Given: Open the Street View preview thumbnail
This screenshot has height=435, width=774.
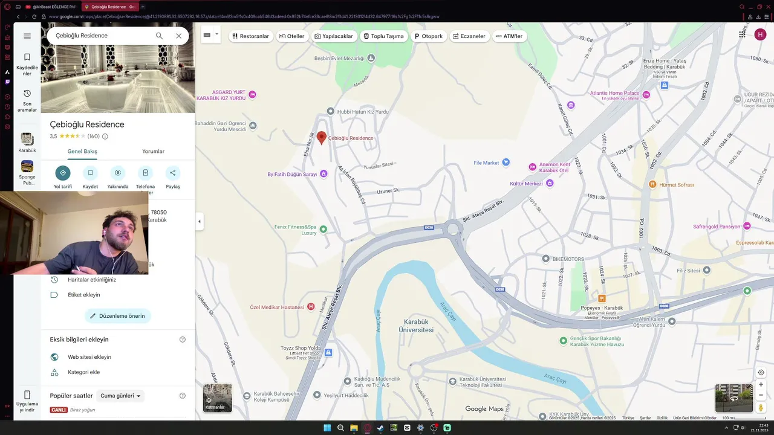Looking at the screenshot, I should [734, 398].
